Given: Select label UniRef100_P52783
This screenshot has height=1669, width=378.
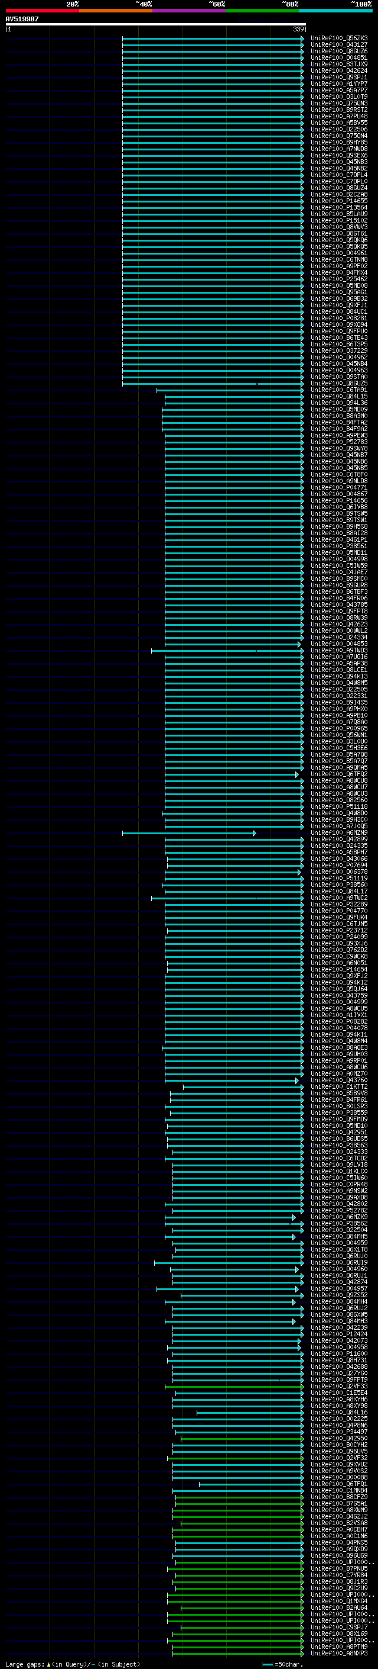Looking at the screenshot, I should click(339, 442).
